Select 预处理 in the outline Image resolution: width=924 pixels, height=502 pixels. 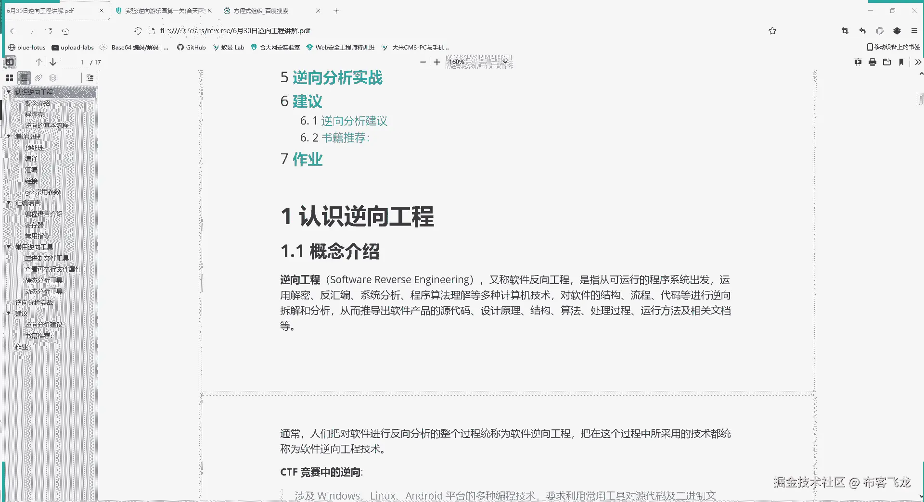(x=34, y=148)
